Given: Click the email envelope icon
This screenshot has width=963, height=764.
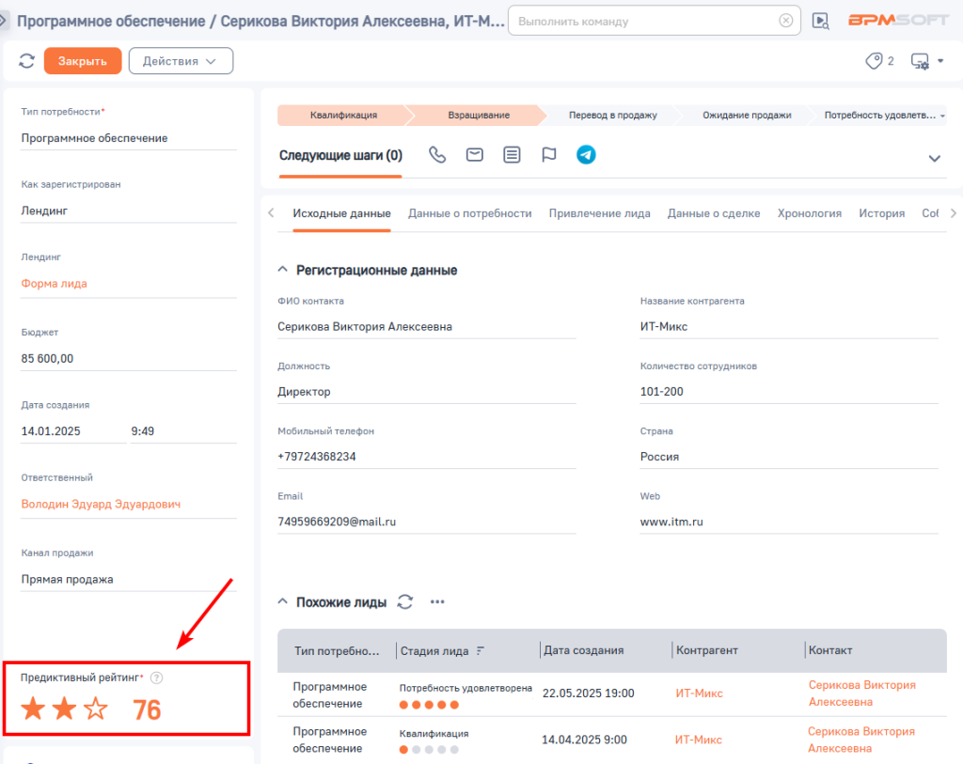Looking at the screenshot, I should 475,155.
